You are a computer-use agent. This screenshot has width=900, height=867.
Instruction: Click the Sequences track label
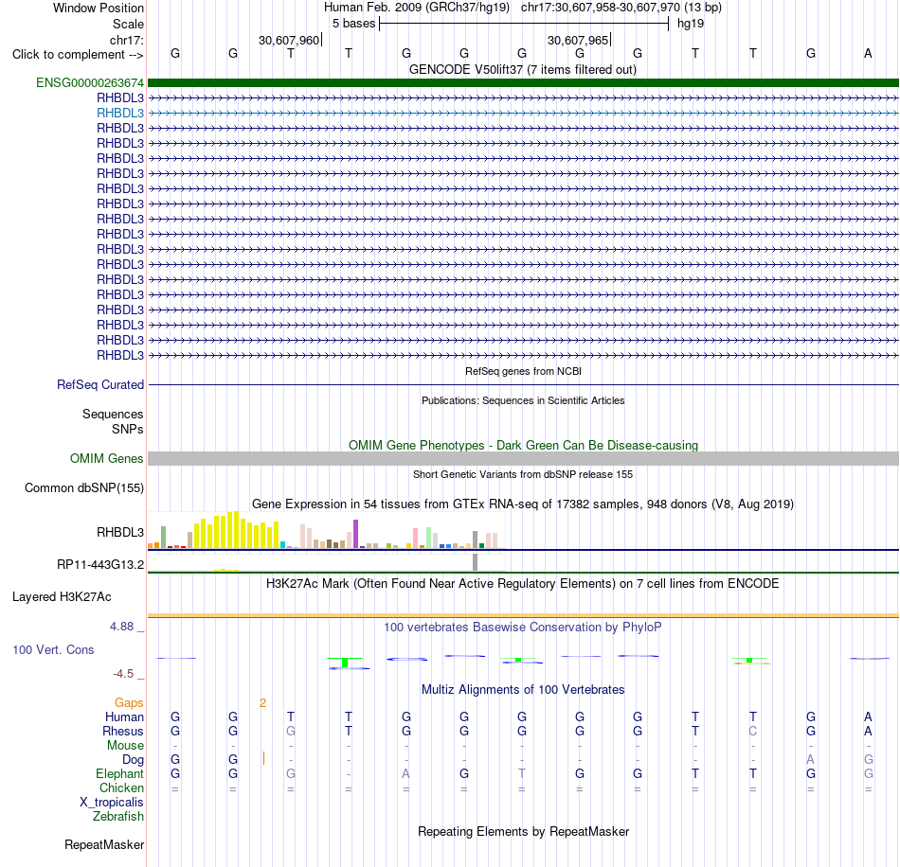pyautogui.click(x=113, y=414)
